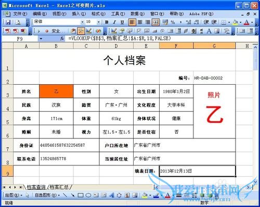Switch to the 档案汇总 sheet tab
This screenshot has width=260, height=207.
coord(59,187)
